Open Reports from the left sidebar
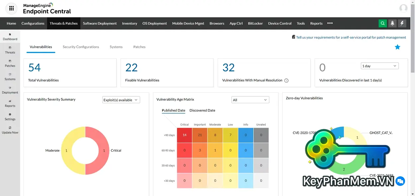The height and width of the screenshot is (196, 415). click(10, 103)
